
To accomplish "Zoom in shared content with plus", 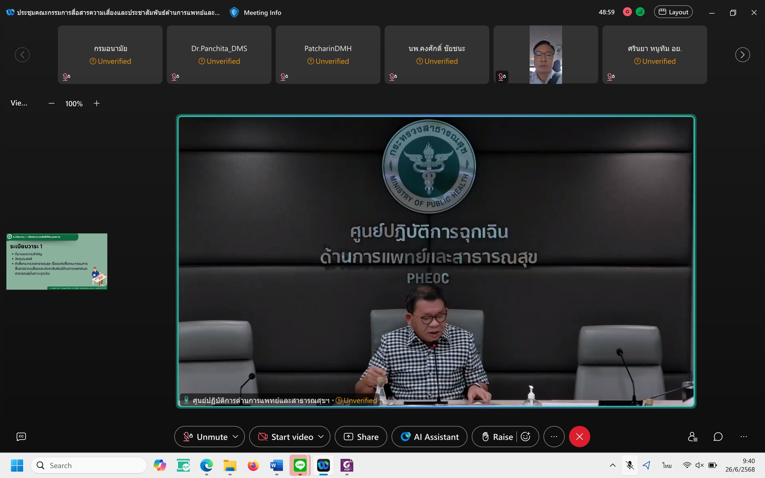I will coord(97,103).
